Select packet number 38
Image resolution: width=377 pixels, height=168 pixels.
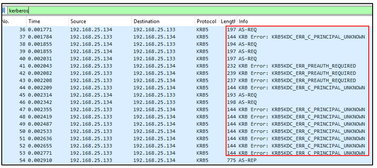pos(187,44)
